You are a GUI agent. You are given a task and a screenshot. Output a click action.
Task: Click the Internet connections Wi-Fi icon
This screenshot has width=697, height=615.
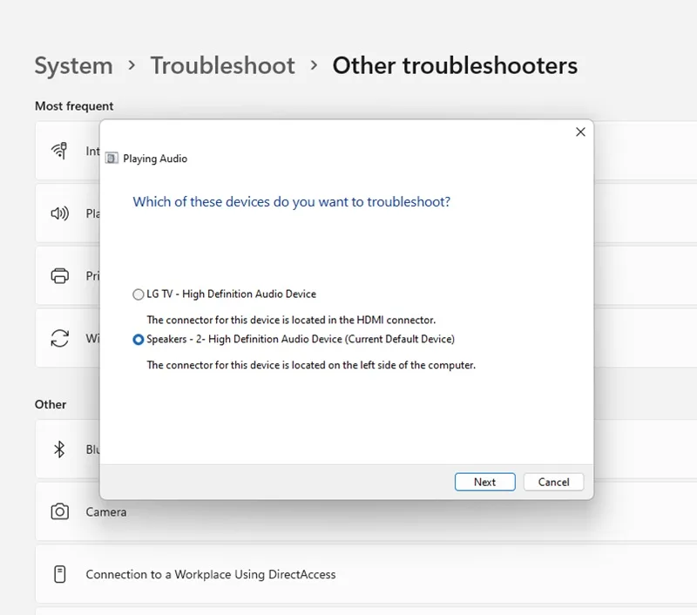59,151
